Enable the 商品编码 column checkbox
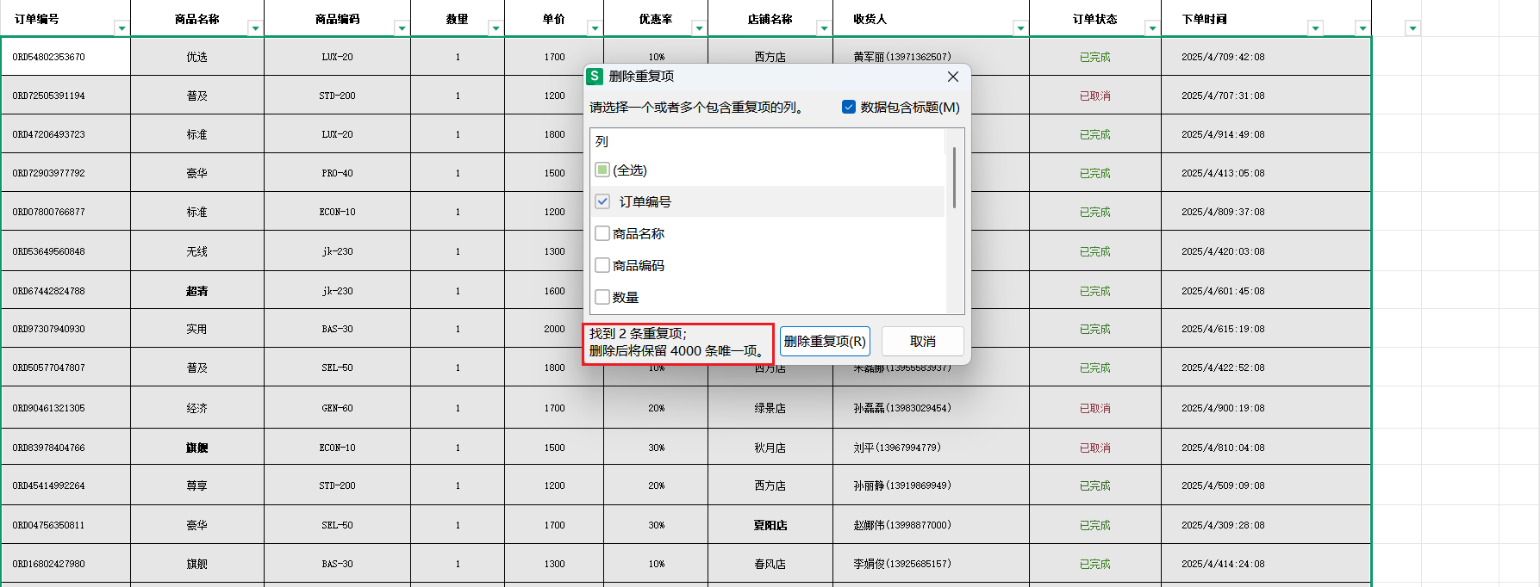 pyautogui.click(x=602, y=265)
